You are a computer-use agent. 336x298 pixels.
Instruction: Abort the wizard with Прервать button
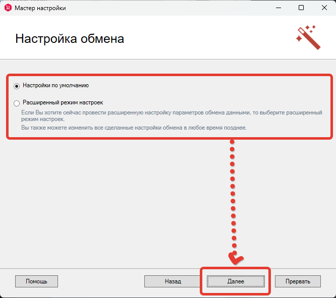coord(298,281)
